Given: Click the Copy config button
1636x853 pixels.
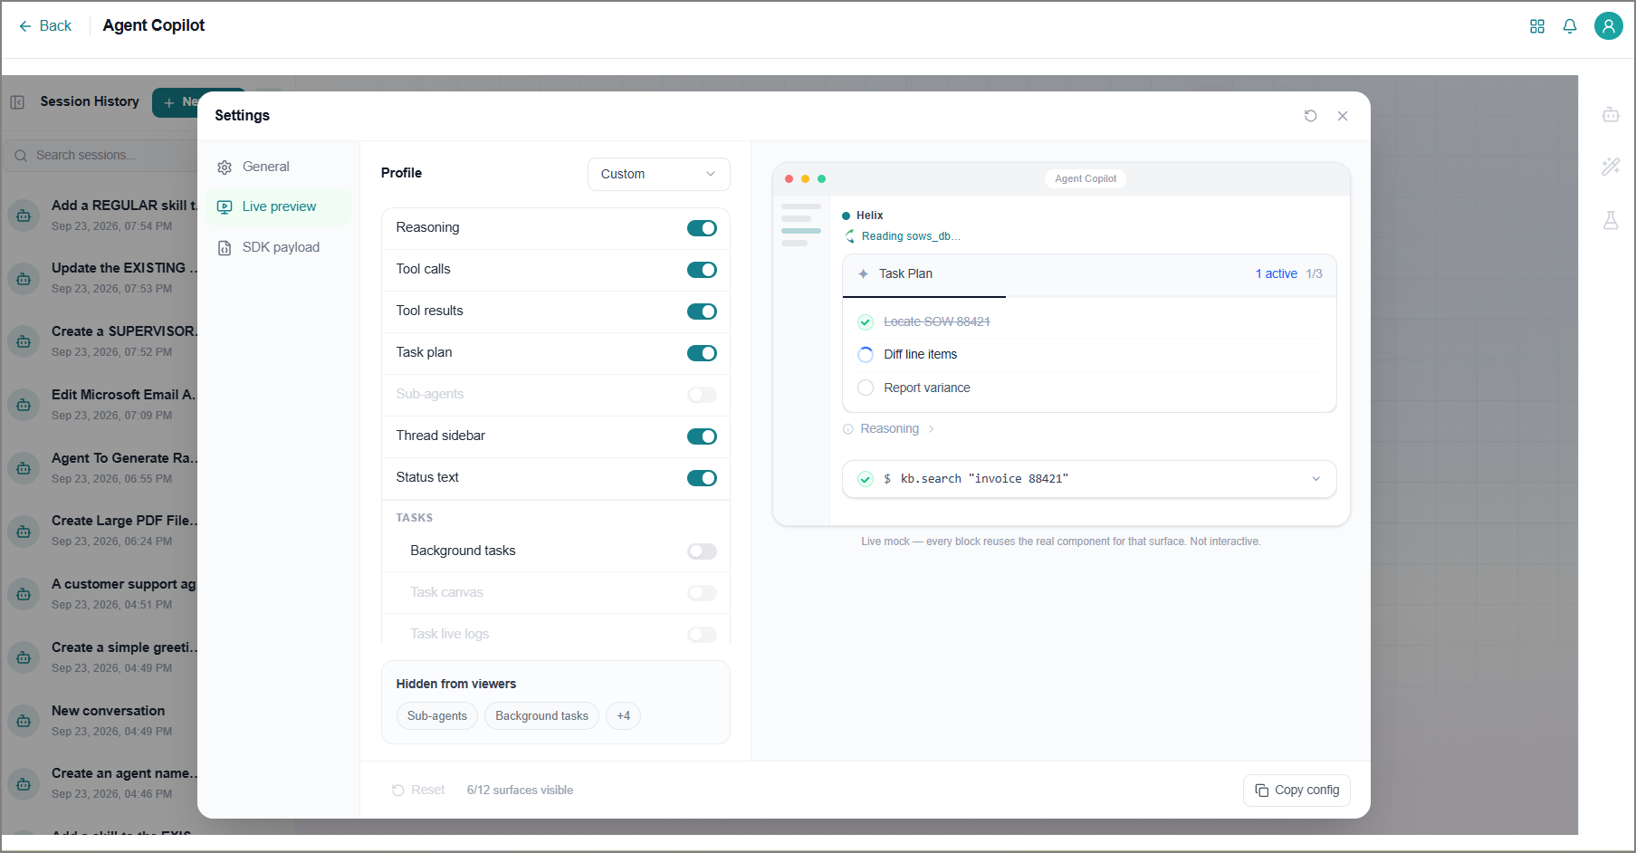Looking at the screenshot, I should point(1296,791).
